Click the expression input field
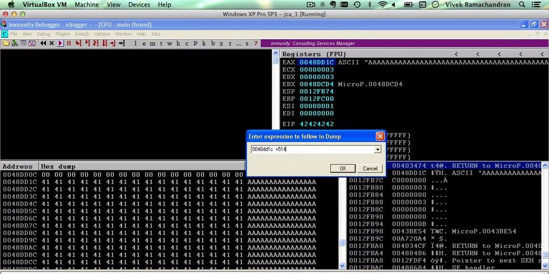This screenshot has height=274, width=549. [x=312, y=150]
